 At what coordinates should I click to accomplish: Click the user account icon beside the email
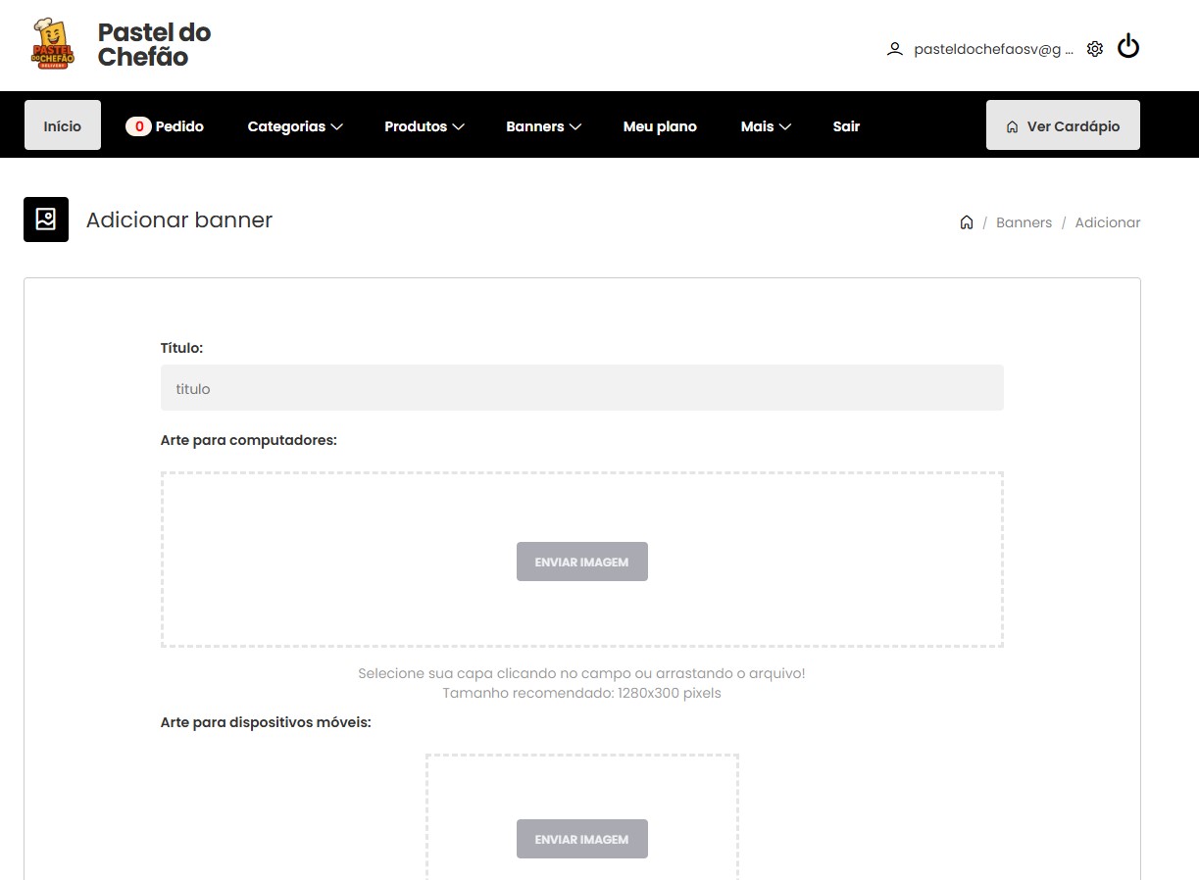893,48
